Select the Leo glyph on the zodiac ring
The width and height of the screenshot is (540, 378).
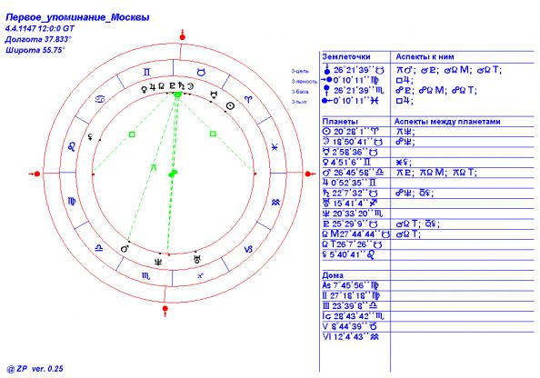click(x=72, y=147)
